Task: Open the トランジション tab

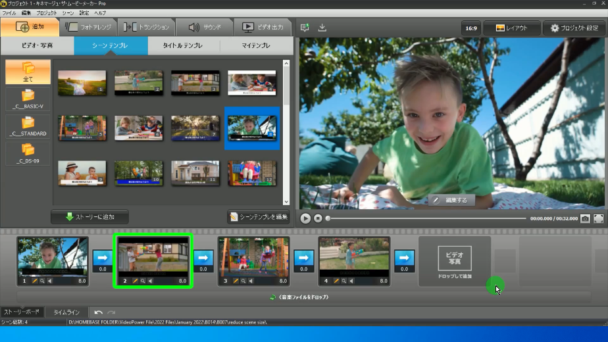Action: click(147, 28)
